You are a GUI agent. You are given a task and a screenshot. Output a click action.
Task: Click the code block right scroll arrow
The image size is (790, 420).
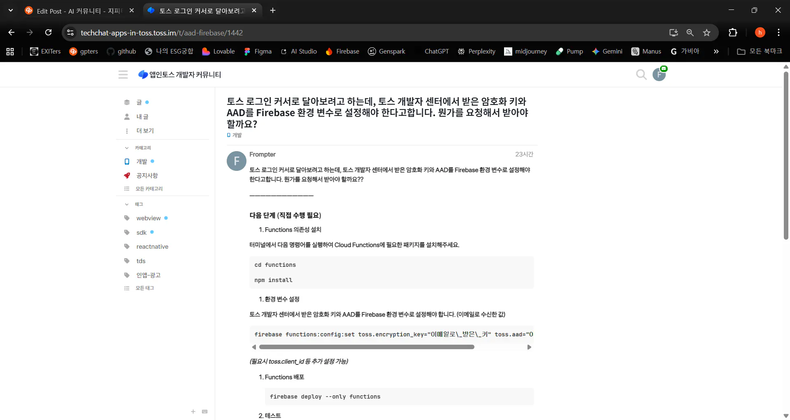pos(529,347)
